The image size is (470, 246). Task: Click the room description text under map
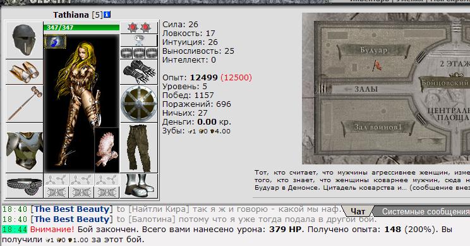(362, 180)
